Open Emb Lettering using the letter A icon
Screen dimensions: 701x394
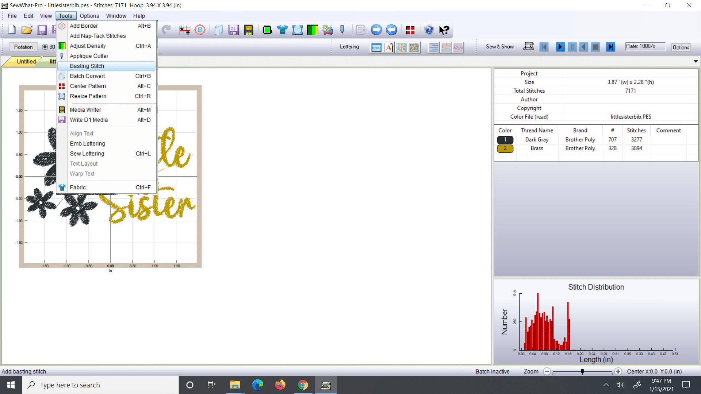click(388, 47)
